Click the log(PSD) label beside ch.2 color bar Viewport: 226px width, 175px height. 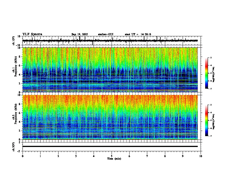pyautogui.click(x=214, y=122)
